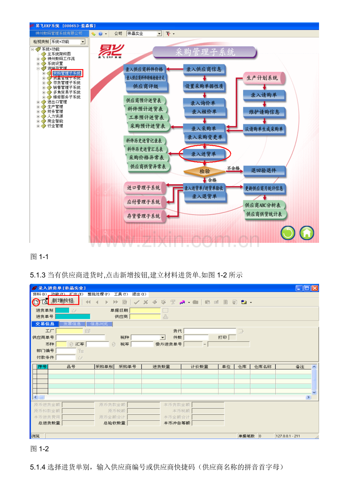This screenshot has height=494, width=349.
Task: Open supplier lookup icon beside 供应商 field
Action: [x=165, y=316]
